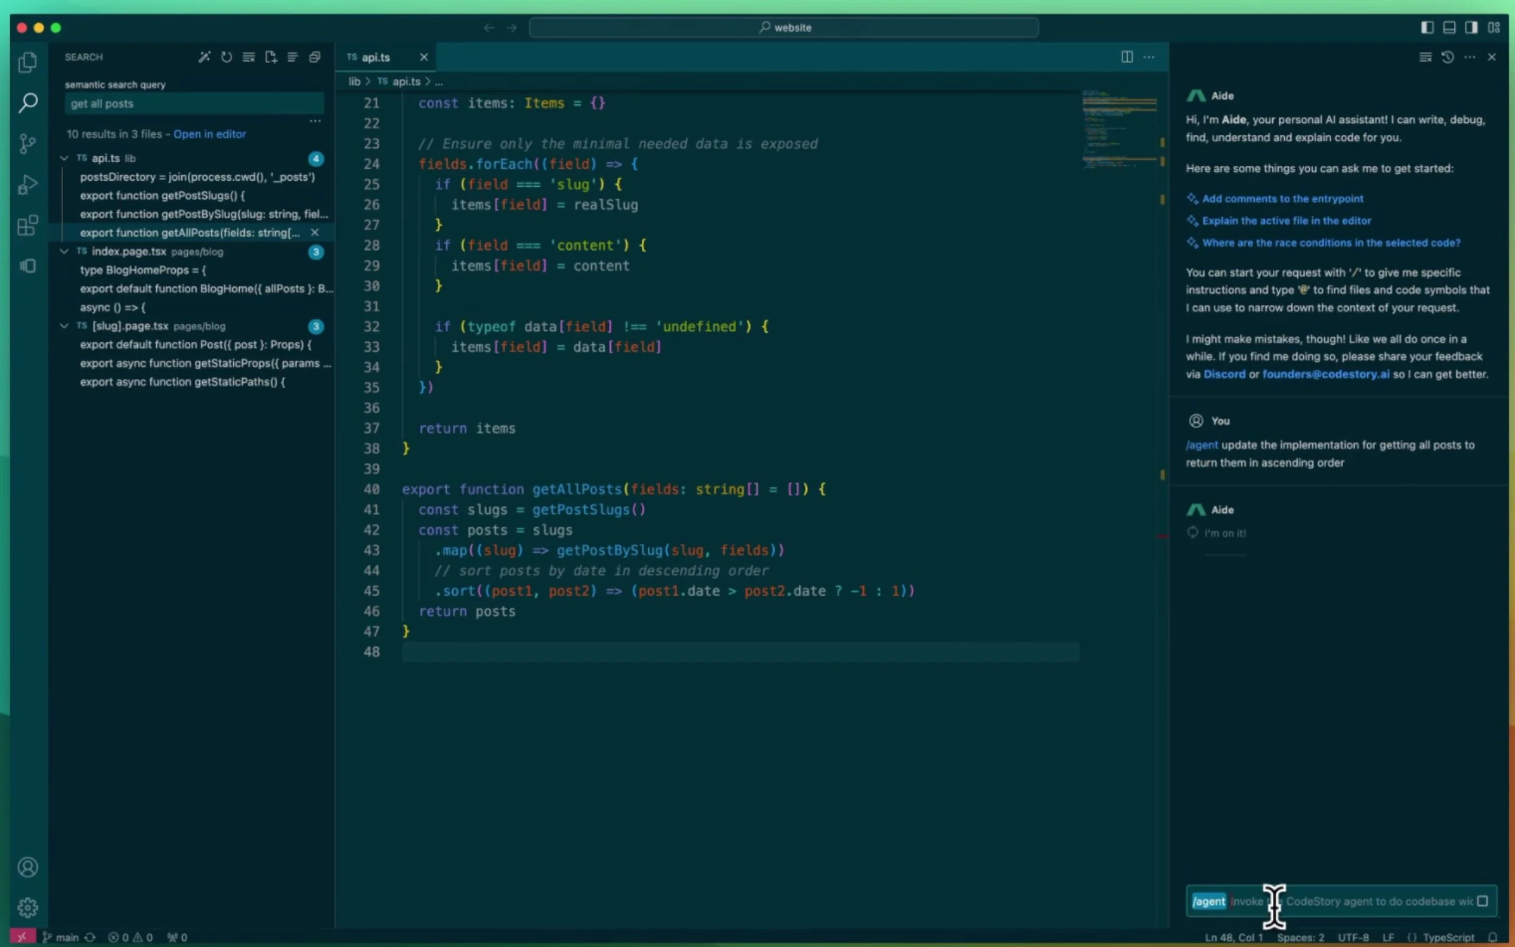
Task: Click refresh search results icon
Action: [227, 57]
